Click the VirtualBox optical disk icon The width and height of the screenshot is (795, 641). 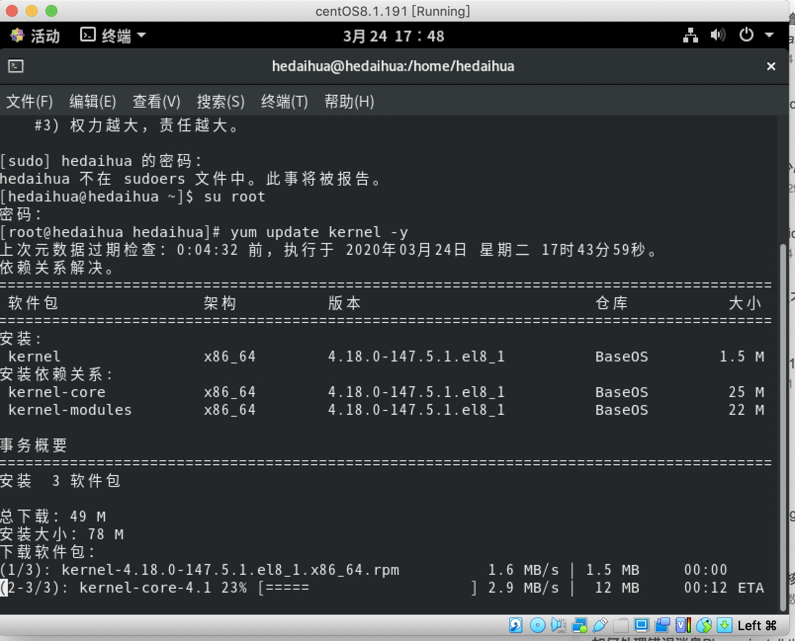[537, 625]
